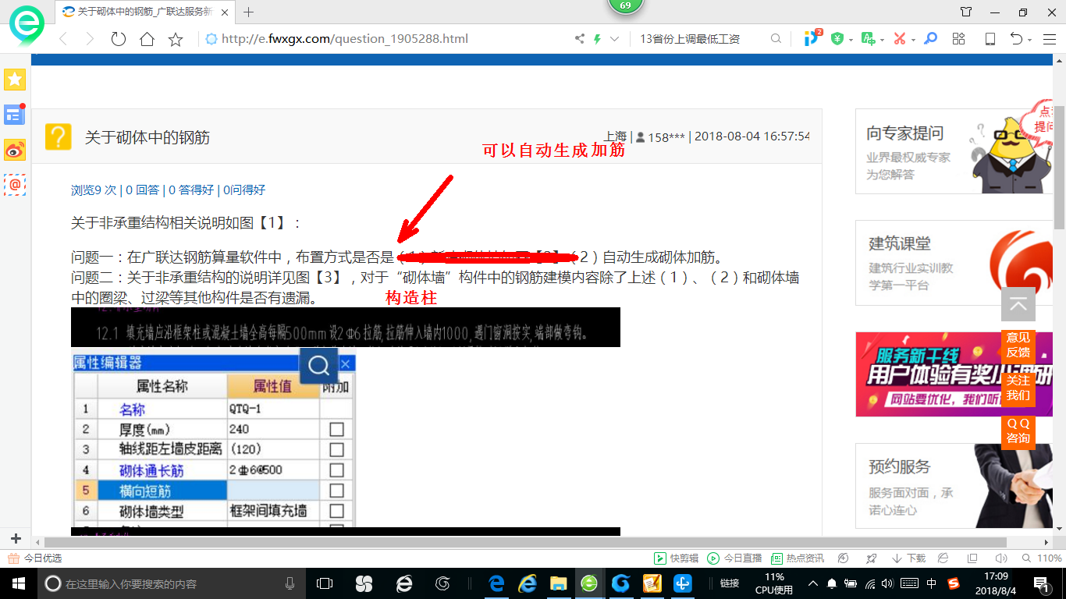Click the orange 意见反馈 button

click(x=1018, y=345)
